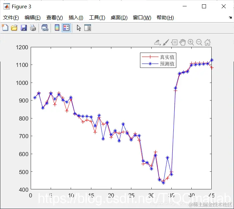Select the edit plot arrow tool
Viewport: 234px width, 209px height.
[x=79, y=28]
